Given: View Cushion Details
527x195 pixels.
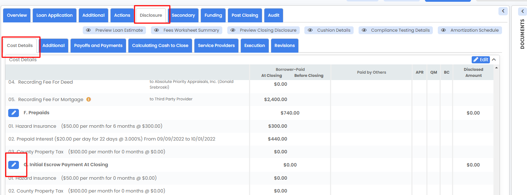Looking at the screenshot, I should pyautogui.click(x=329, y=30).
